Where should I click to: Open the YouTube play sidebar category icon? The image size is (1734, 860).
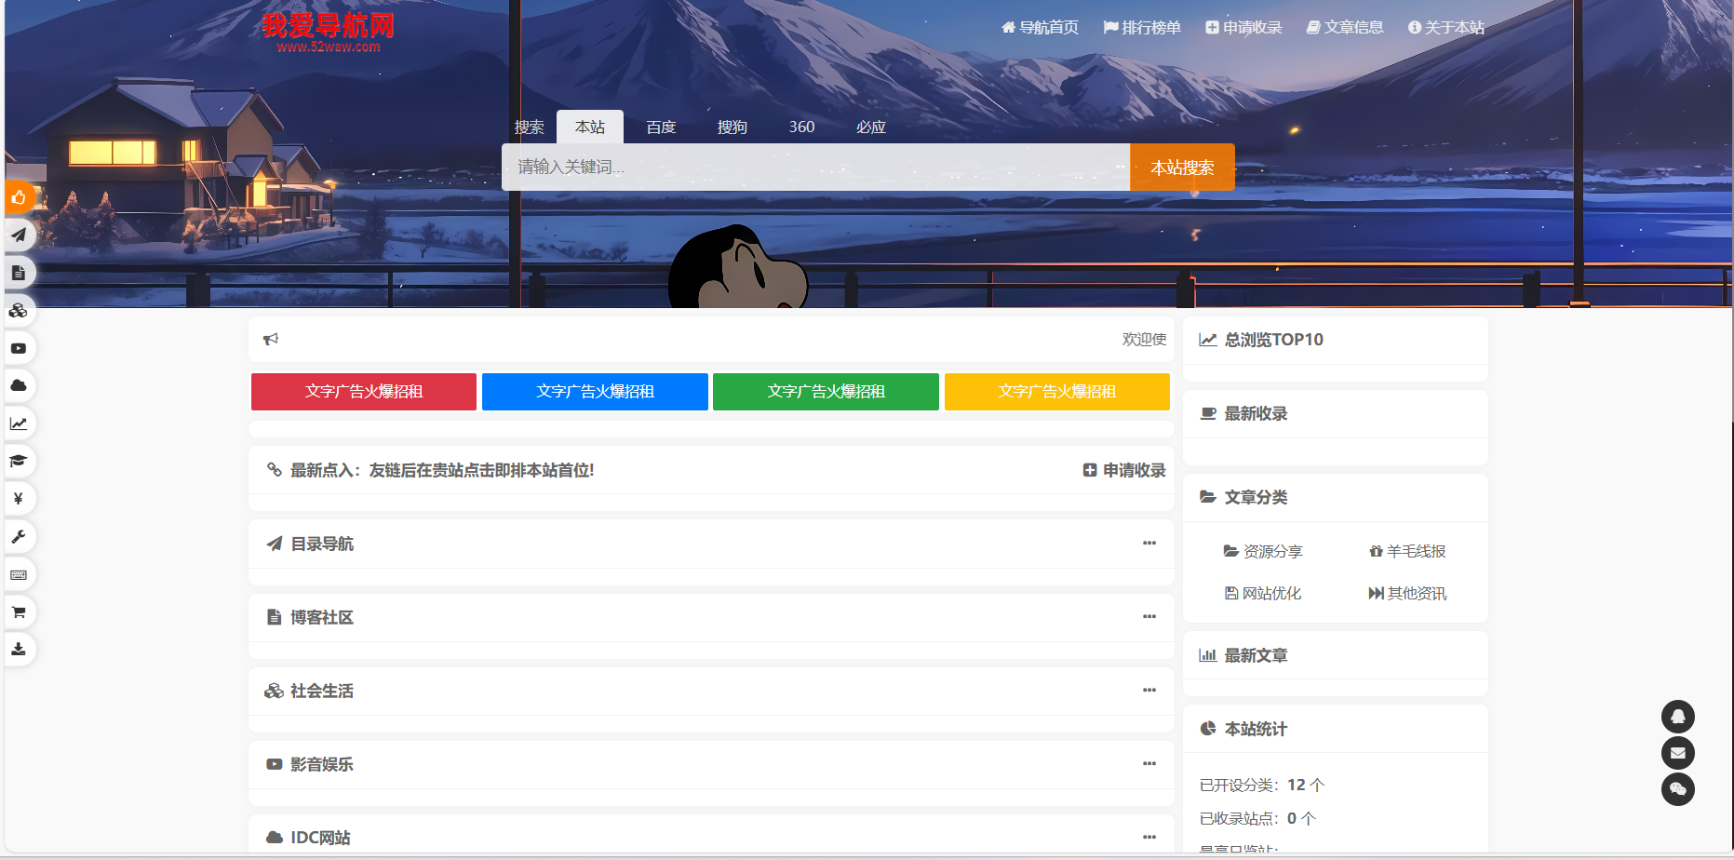click(x=19, y=348)
